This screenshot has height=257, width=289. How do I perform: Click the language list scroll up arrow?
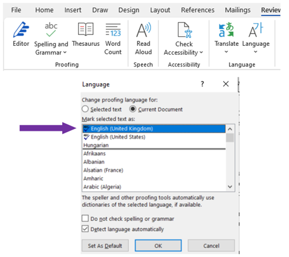coord(230,129)
